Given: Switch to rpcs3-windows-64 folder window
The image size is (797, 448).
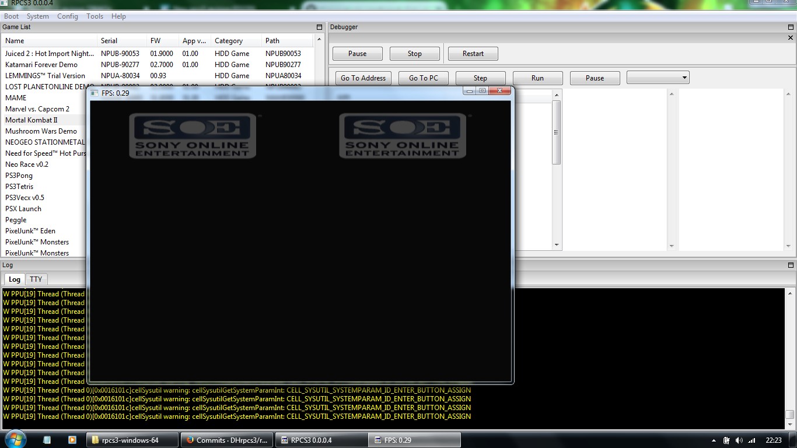Looking at the screenshot, I should [132, 440].
